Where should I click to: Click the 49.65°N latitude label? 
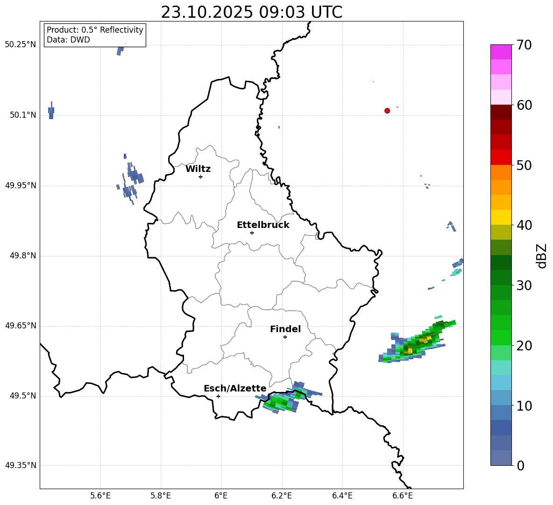(21, 326)
